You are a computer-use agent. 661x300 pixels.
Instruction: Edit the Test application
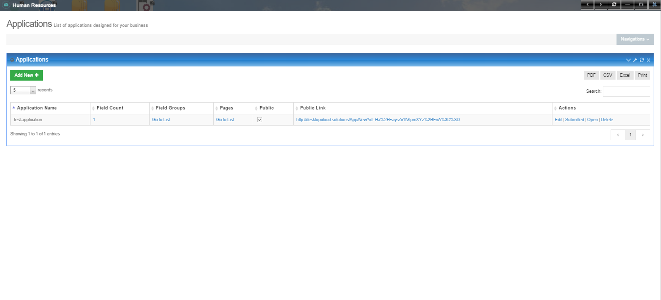coord(558,120)
